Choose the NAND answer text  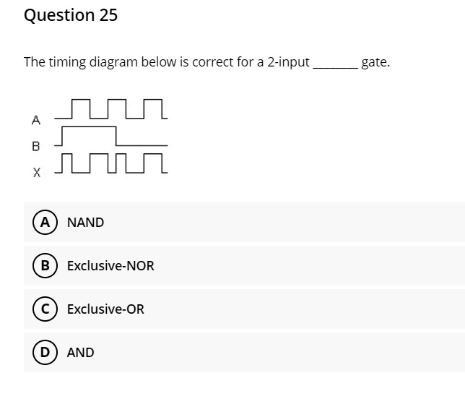(85, 223)
